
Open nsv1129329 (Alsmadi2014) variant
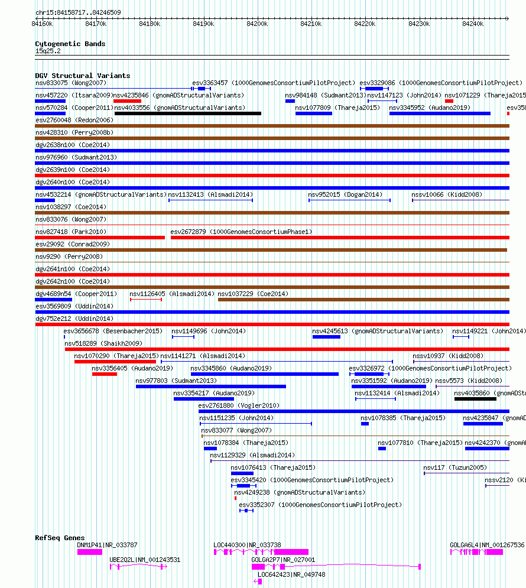pos(252,455)
